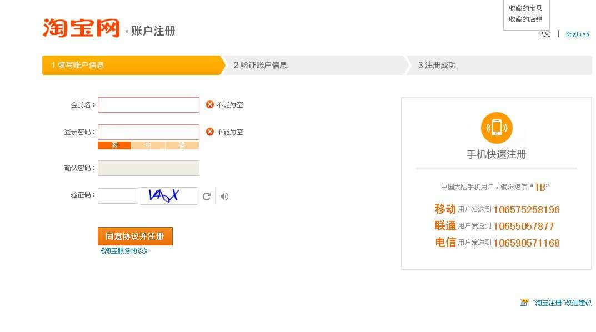Image resolution: width=596 pixels, height=332 pixels.
Task: Select 中文 language option
Action: tap(543, 34)
